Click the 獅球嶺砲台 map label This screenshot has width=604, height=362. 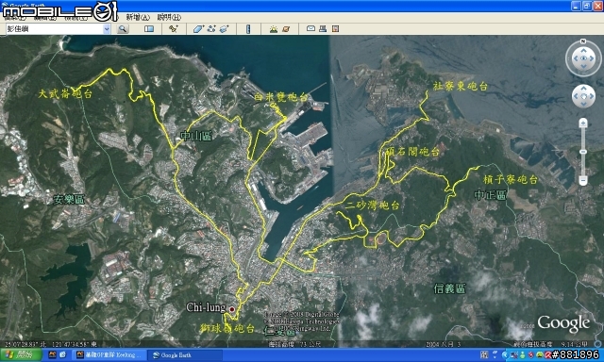click(x=227, y=328)
